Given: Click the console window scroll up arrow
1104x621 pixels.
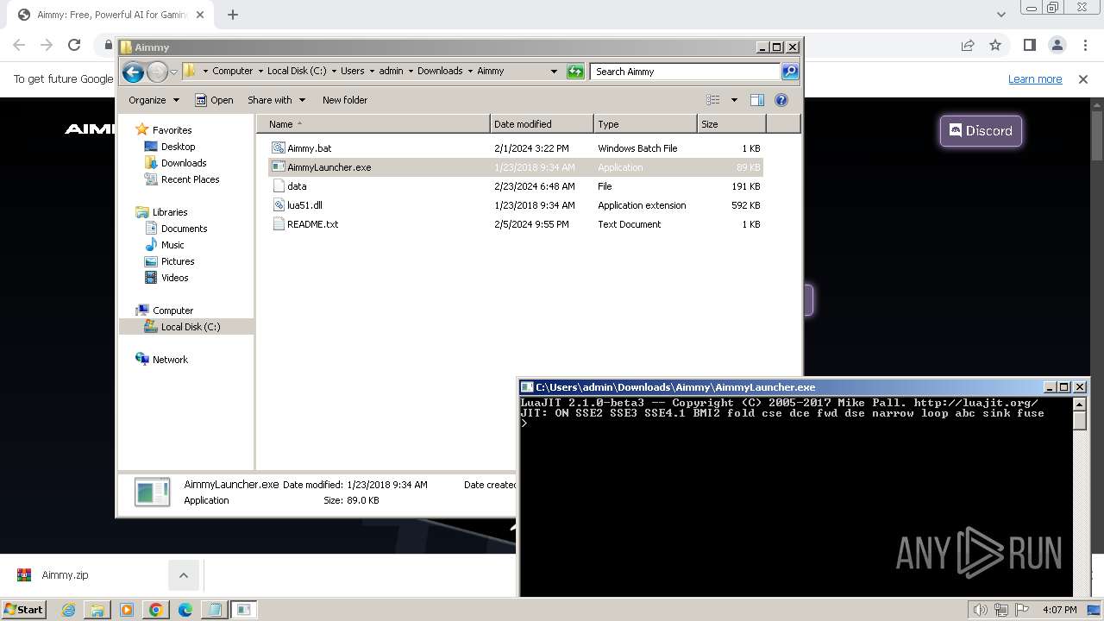Looking at the screenshot, I should point(1079,404).
